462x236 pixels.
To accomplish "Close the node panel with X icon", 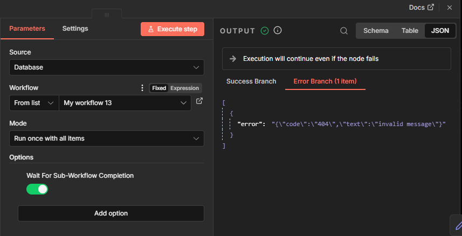I will tap(449, 8).
